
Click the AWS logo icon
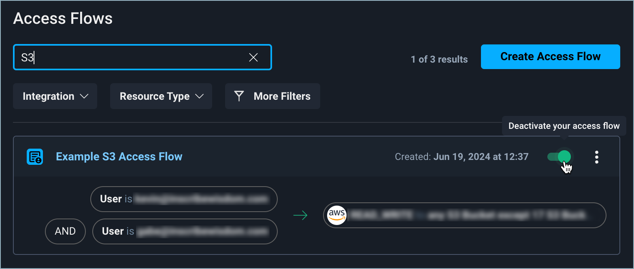point(337,215)
